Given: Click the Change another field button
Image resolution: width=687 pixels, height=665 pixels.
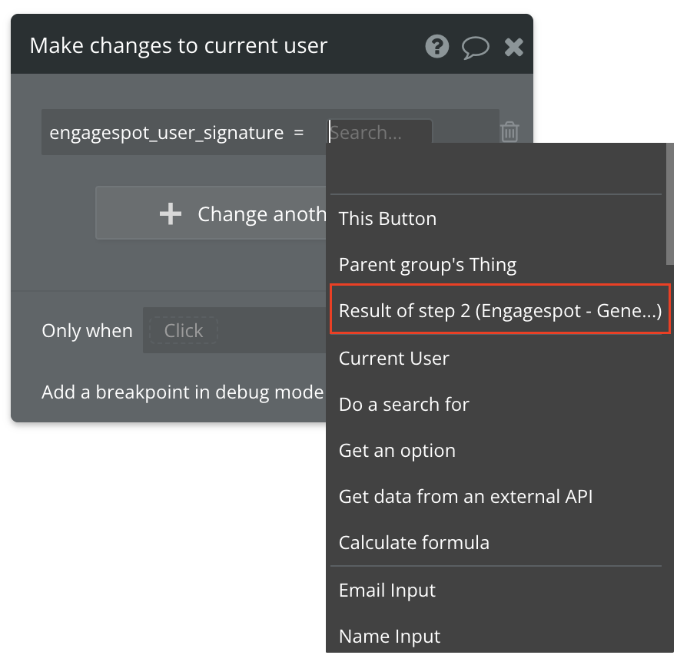Looking at the screenshot, I should [211, 213].
